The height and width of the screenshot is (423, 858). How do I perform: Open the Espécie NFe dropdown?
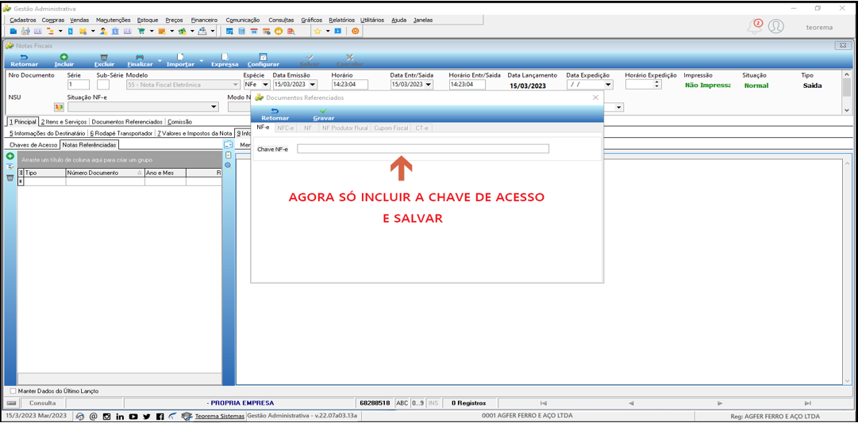tap(266, 85)
